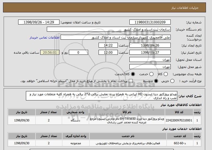Viewport: 212px width, 150px height.
Task: Choose the جزیی purchase type radio
Action: 172,81
